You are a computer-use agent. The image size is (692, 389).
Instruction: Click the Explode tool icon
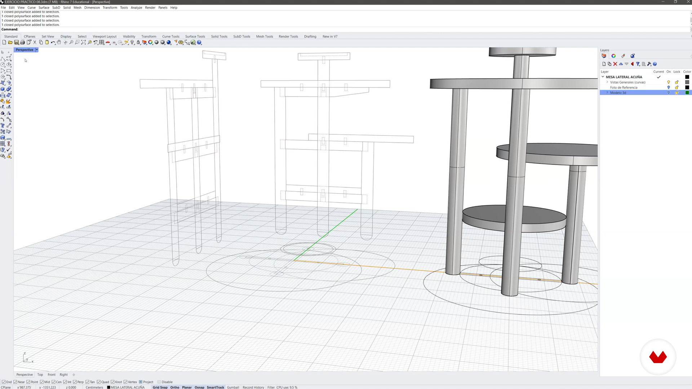pyautogui.click(x=8, y=101)
